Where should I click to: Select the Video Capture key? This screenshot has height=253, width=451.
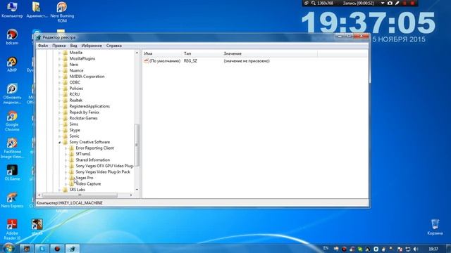click(x=88, y=184)
